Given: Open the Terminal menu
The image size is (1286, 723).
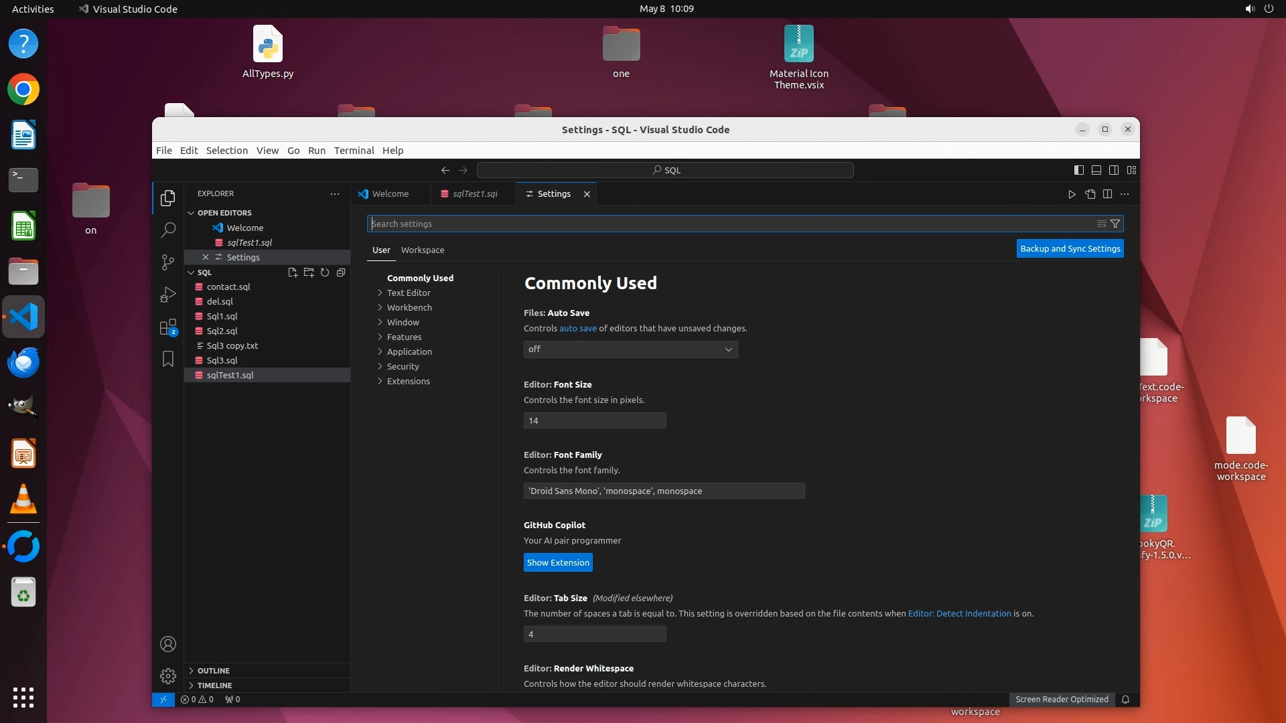Looking at the screenshot, I should (x=354, y=151).
